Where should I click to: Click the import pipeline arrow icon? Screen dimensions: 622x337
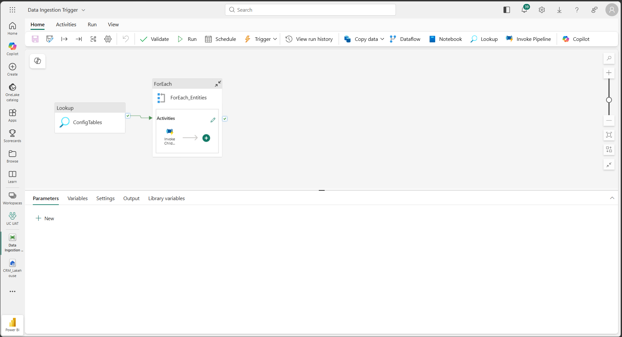pos(79,39)
